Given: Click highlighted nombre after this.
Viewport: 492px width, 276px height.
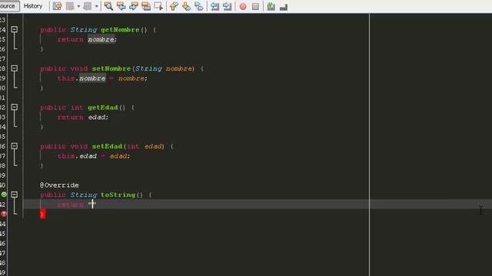Looking at the screenshot, I should point(92,78).
